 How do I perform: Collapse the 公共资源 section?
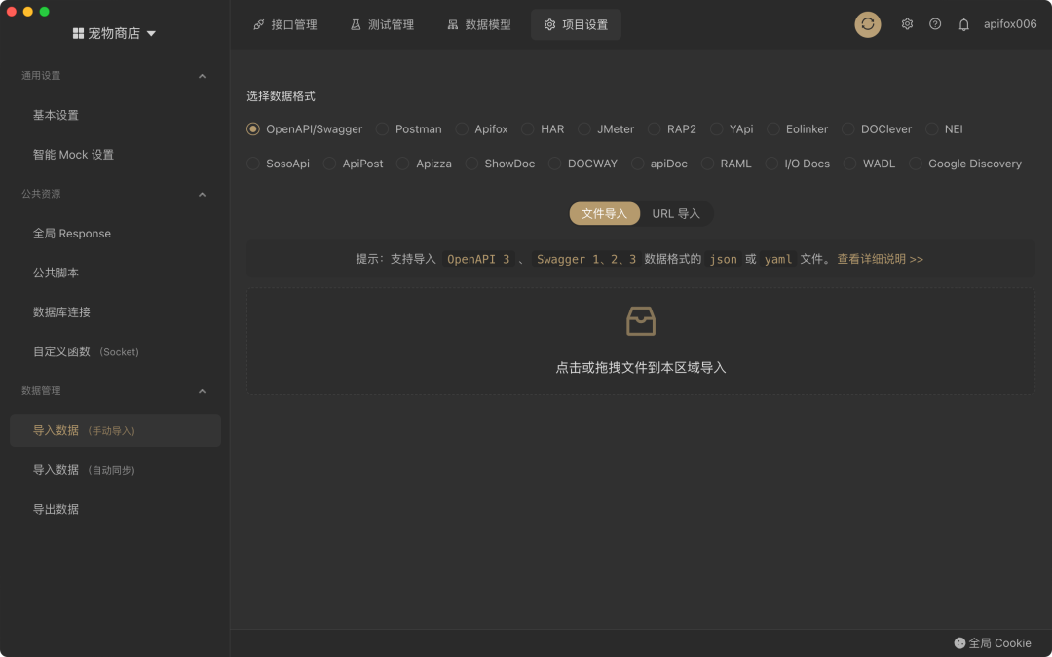(x=202, y=194)
